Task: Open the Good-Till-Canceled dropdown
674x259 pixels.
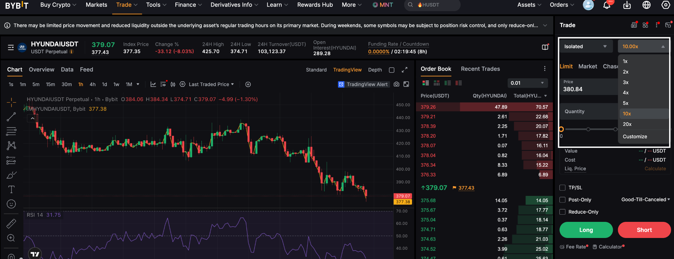Action: (x=645, y=200)
